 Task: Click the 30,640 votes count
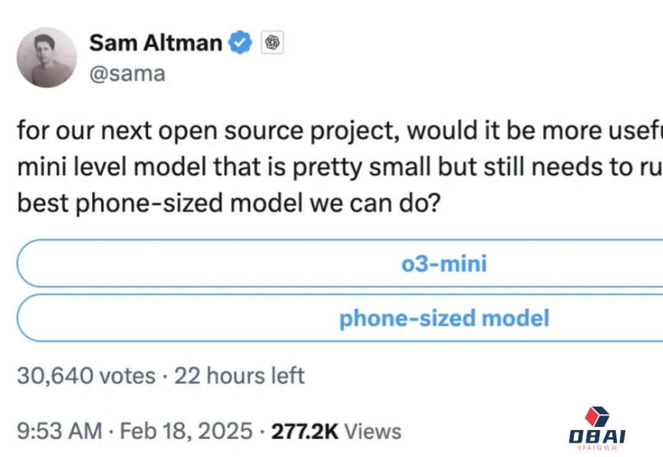point(87,376)
